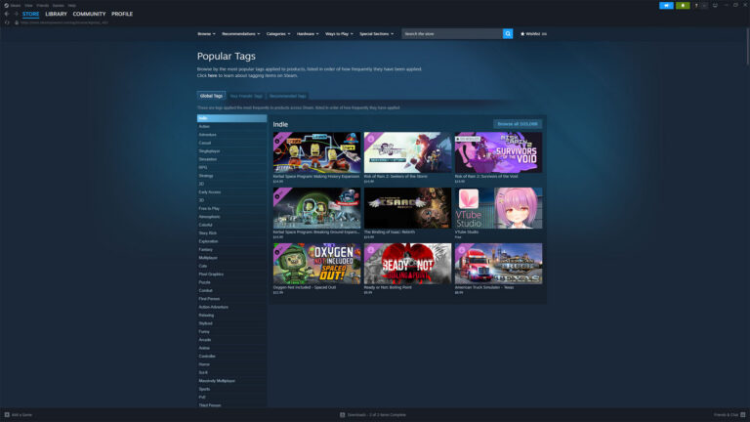Click the page vertical scrollbar
The image size is (750, 422).
[x=747, y=46]
